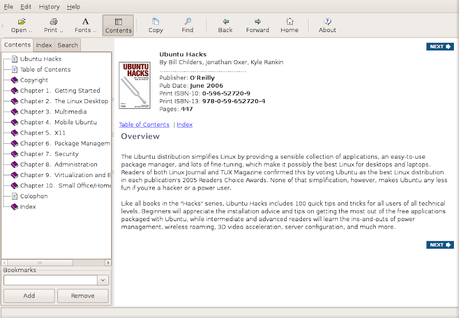Click the Open toolbar icon
Viewport: 459px width, 318px height.
click(x=22, y=22)
